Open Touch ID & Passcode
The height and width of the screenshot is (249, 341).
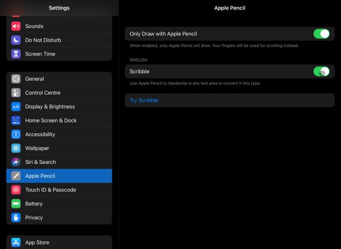[x=59, y=190]
